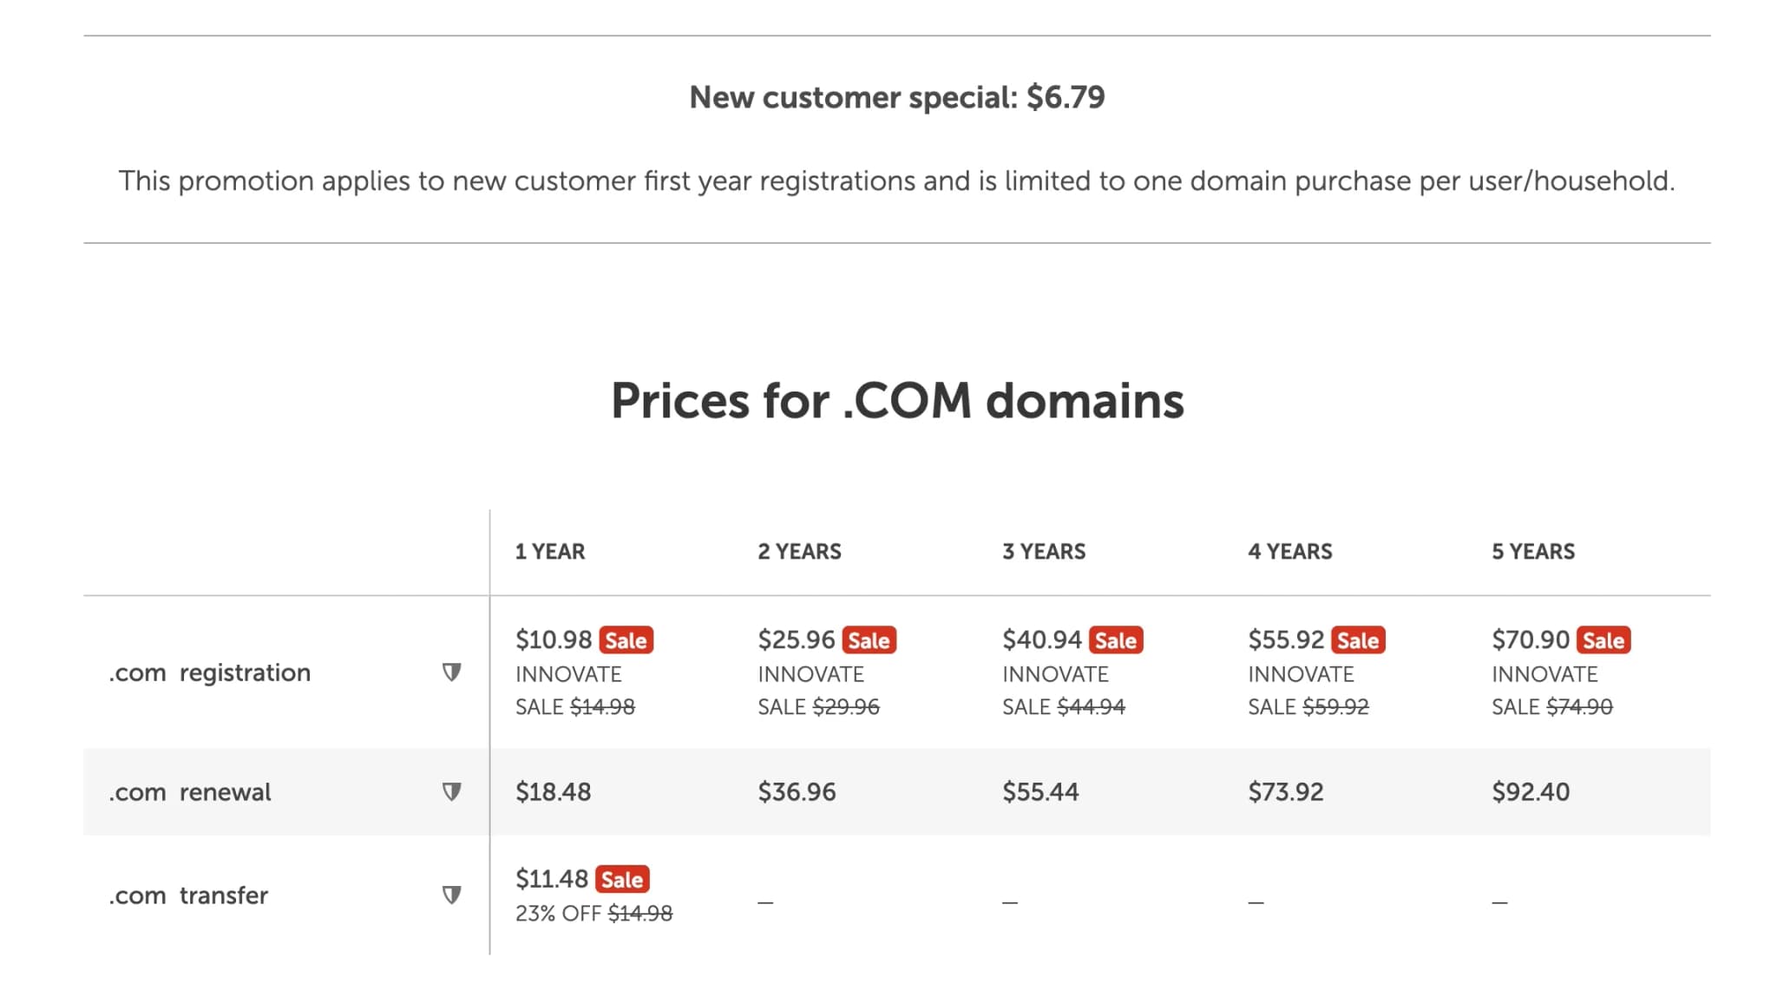Screen dimensions: 1777x997
Task: Click the .com transfer row label
Action: click(x=188, y=895)
